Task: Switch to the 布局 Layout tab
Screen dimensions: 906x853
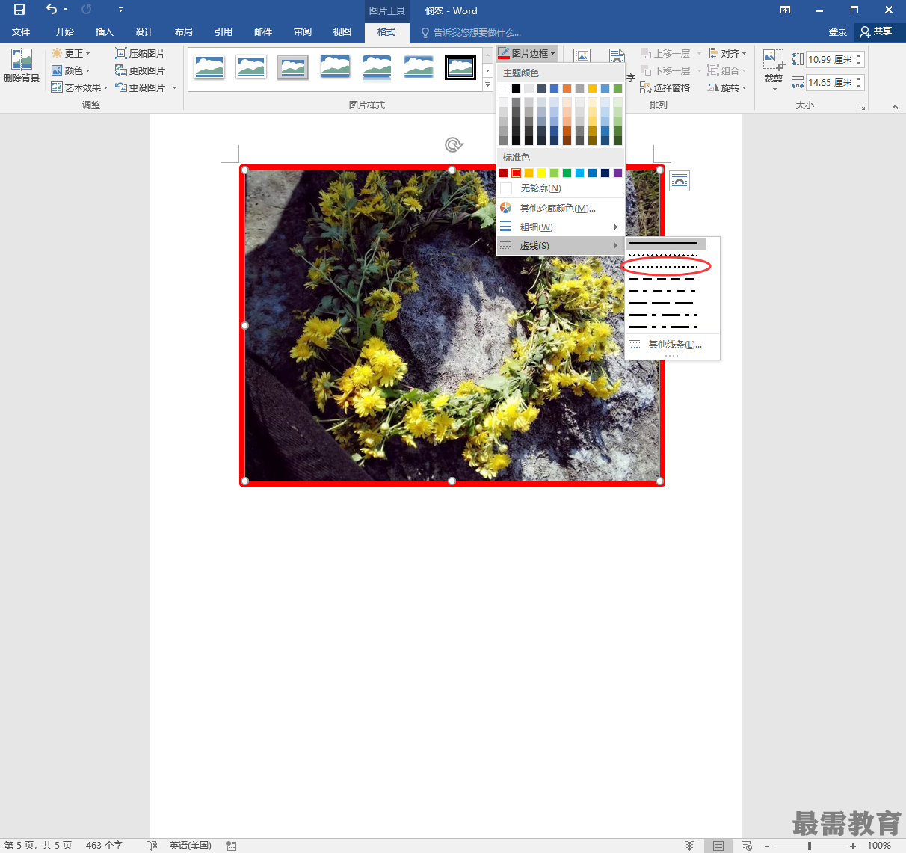Action: [x=183, y=31]
